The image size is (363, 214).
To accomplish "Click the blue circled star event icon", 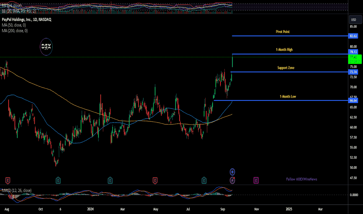I will click(232, 172).
